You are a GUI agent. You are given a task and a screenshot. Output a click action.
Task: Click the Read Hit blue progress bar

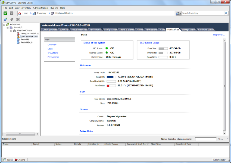pos(111,77)
